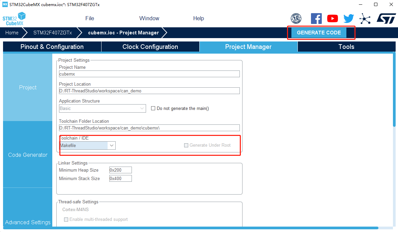Viewport: 398px width, 232px height.
Task: Open the Toolchain / IDE Makefile dropdown
Action: [x=87, y=145]
